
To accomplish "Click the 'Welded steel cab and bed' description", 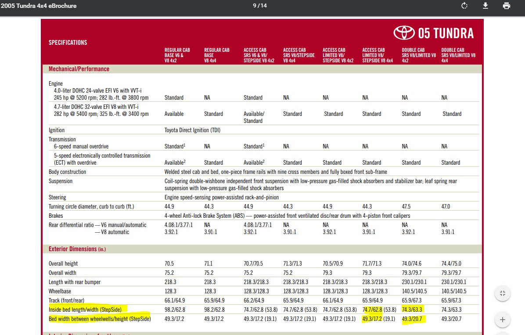I will coord(276,172).
